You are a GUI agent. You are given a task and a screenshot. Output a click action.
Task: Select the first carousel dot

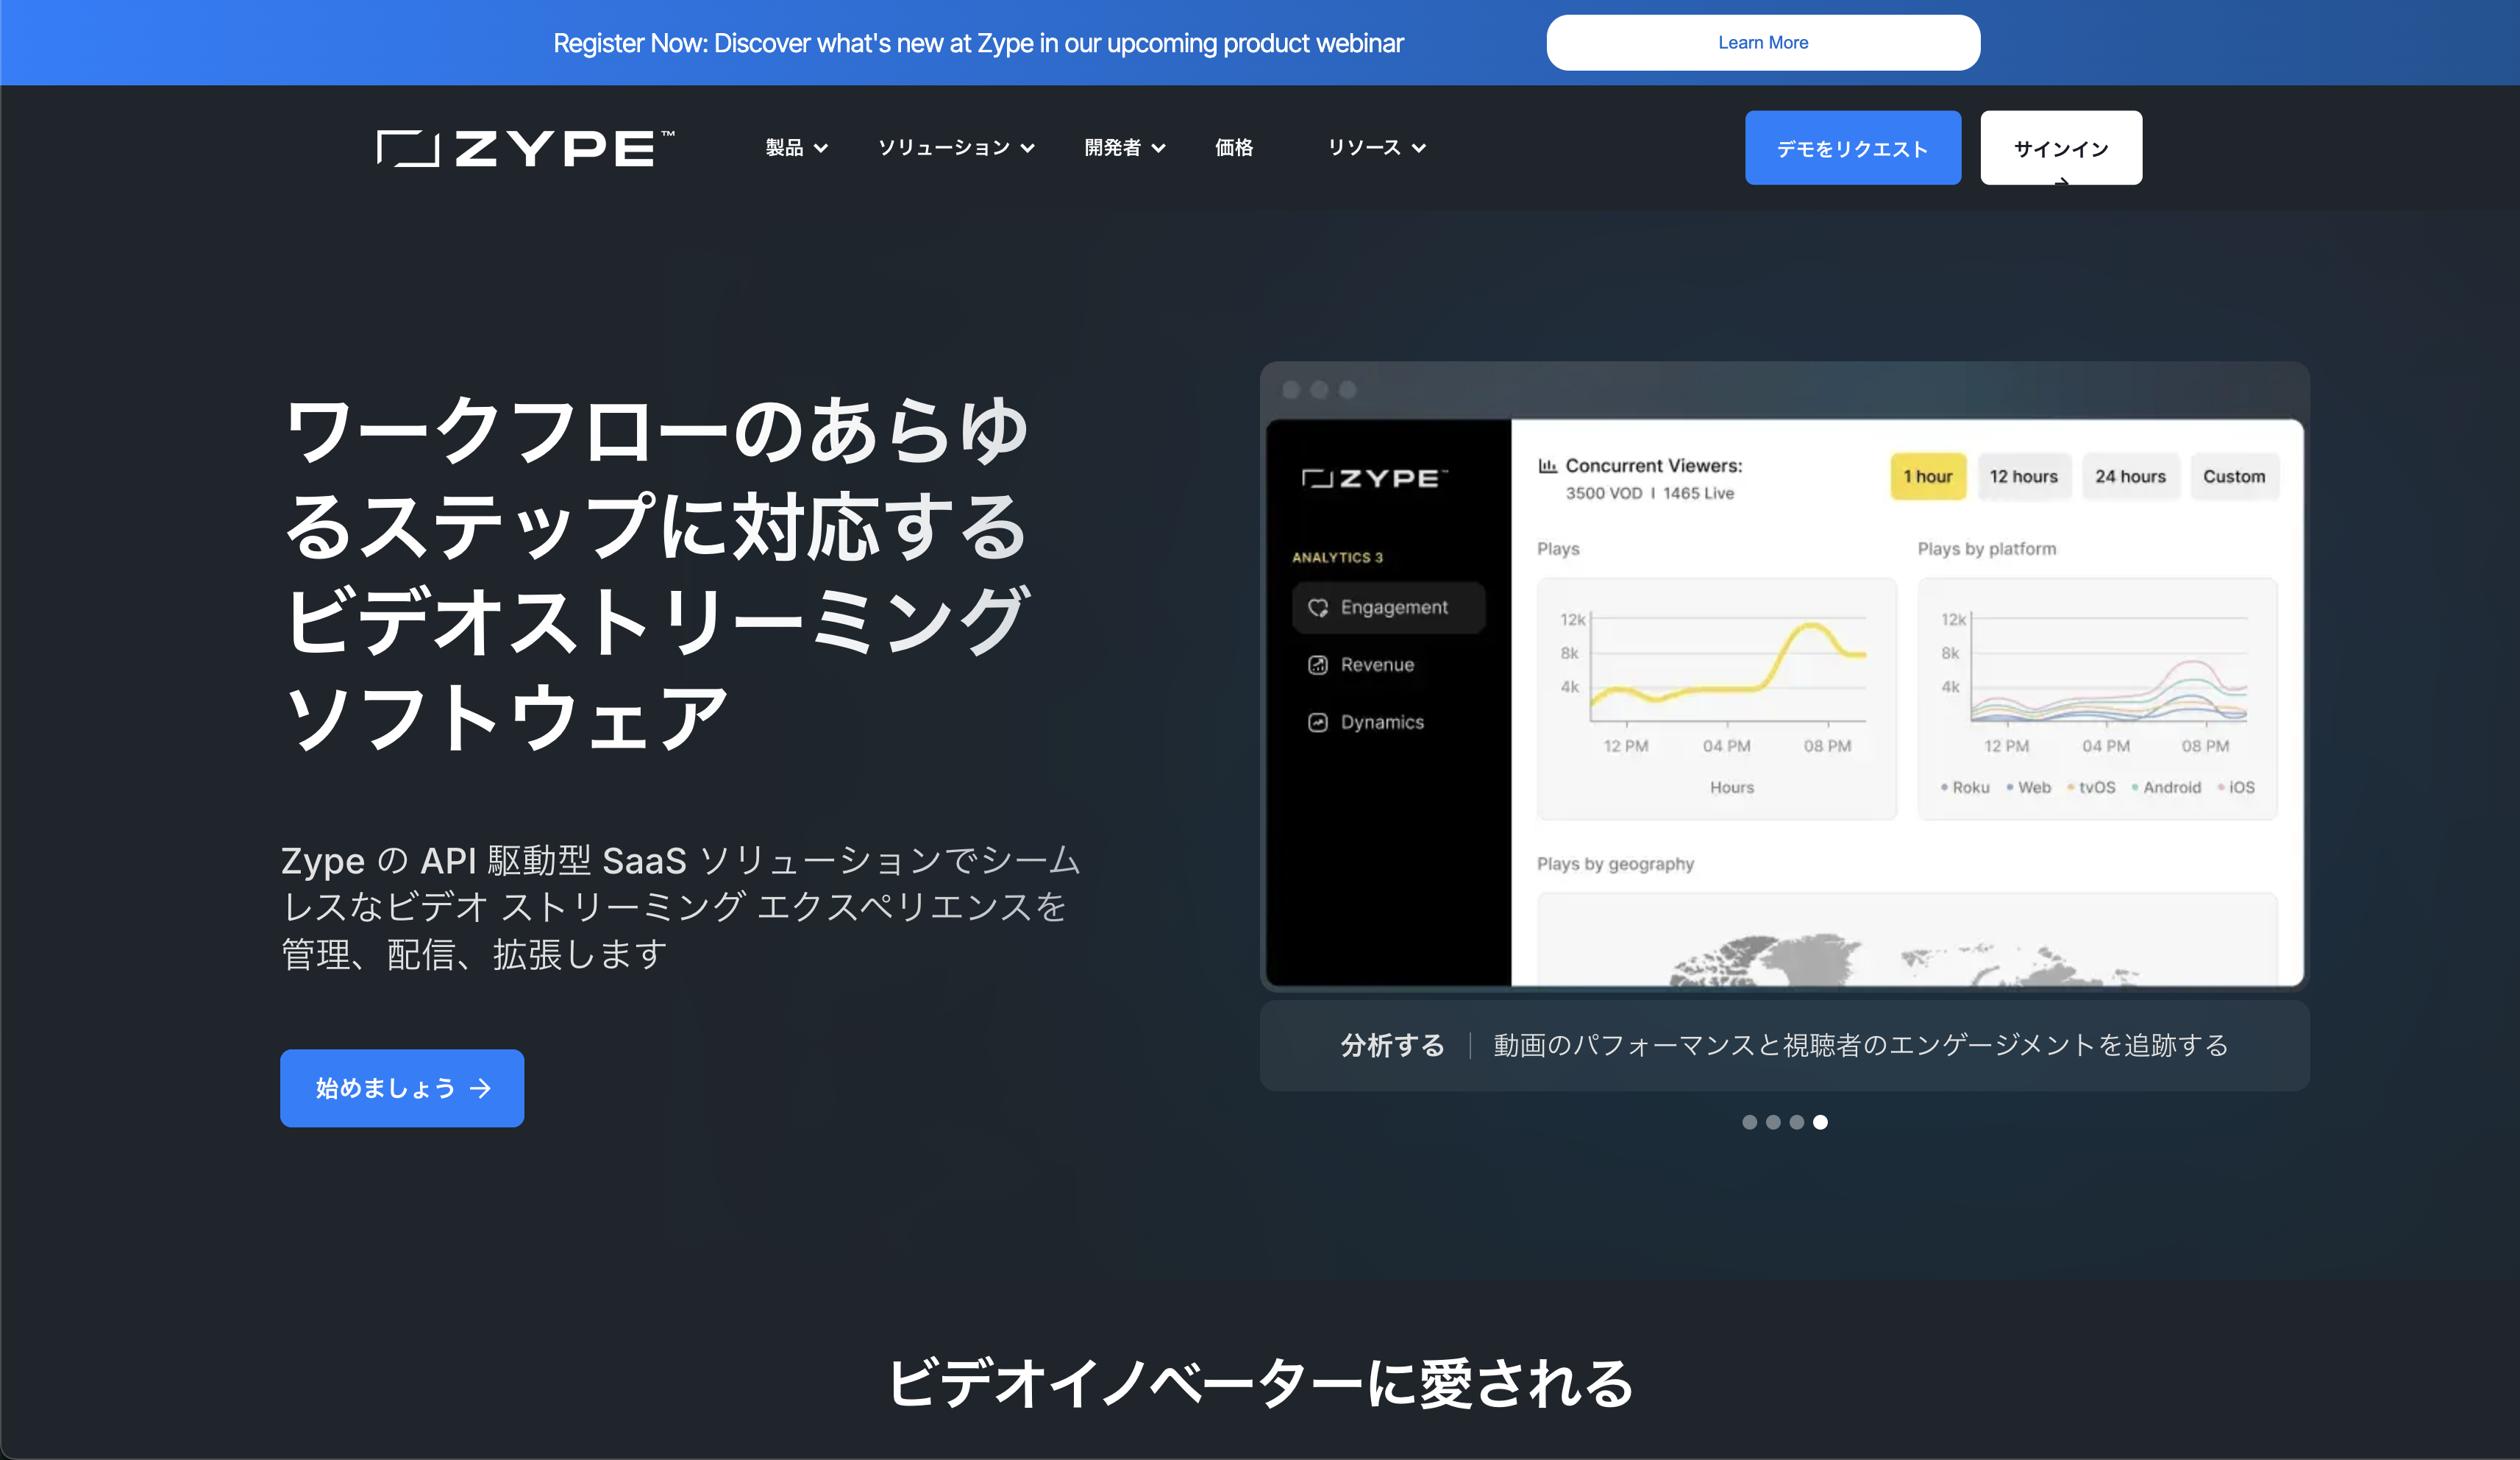click(x=1749, y=1121)
